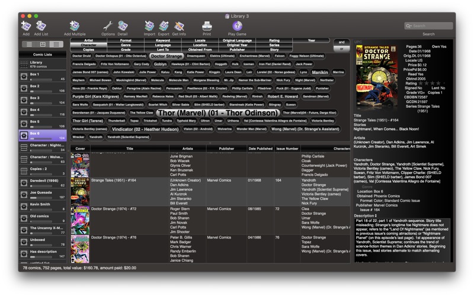Switch to the Year filter tab
474x296 pixels.
(x=312, y=40)
